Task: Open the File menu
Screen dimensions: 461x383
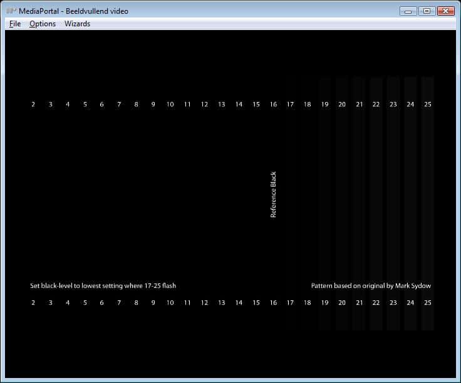Action: (15, 24)
